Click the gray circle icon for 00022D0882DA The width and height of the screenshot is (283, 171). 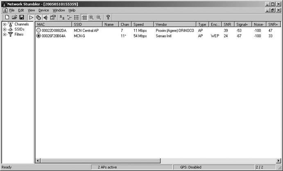[38, 30]
